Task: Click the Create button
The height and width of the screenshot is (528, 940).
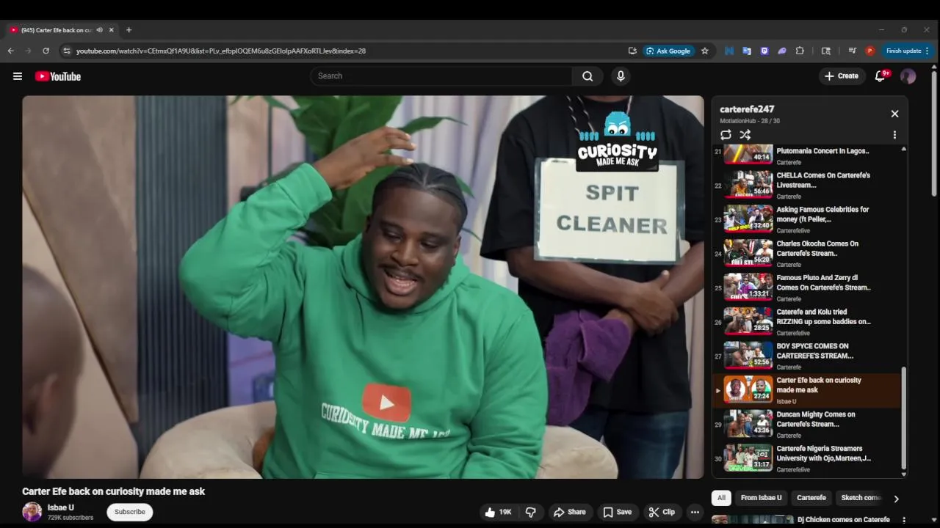Action: click(842, 76)
